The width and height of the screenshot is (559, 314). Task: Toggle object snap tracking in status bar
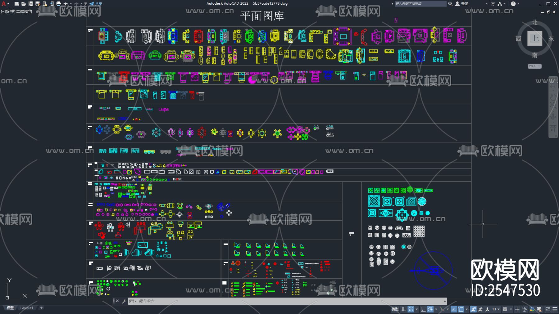click(454, 309)
